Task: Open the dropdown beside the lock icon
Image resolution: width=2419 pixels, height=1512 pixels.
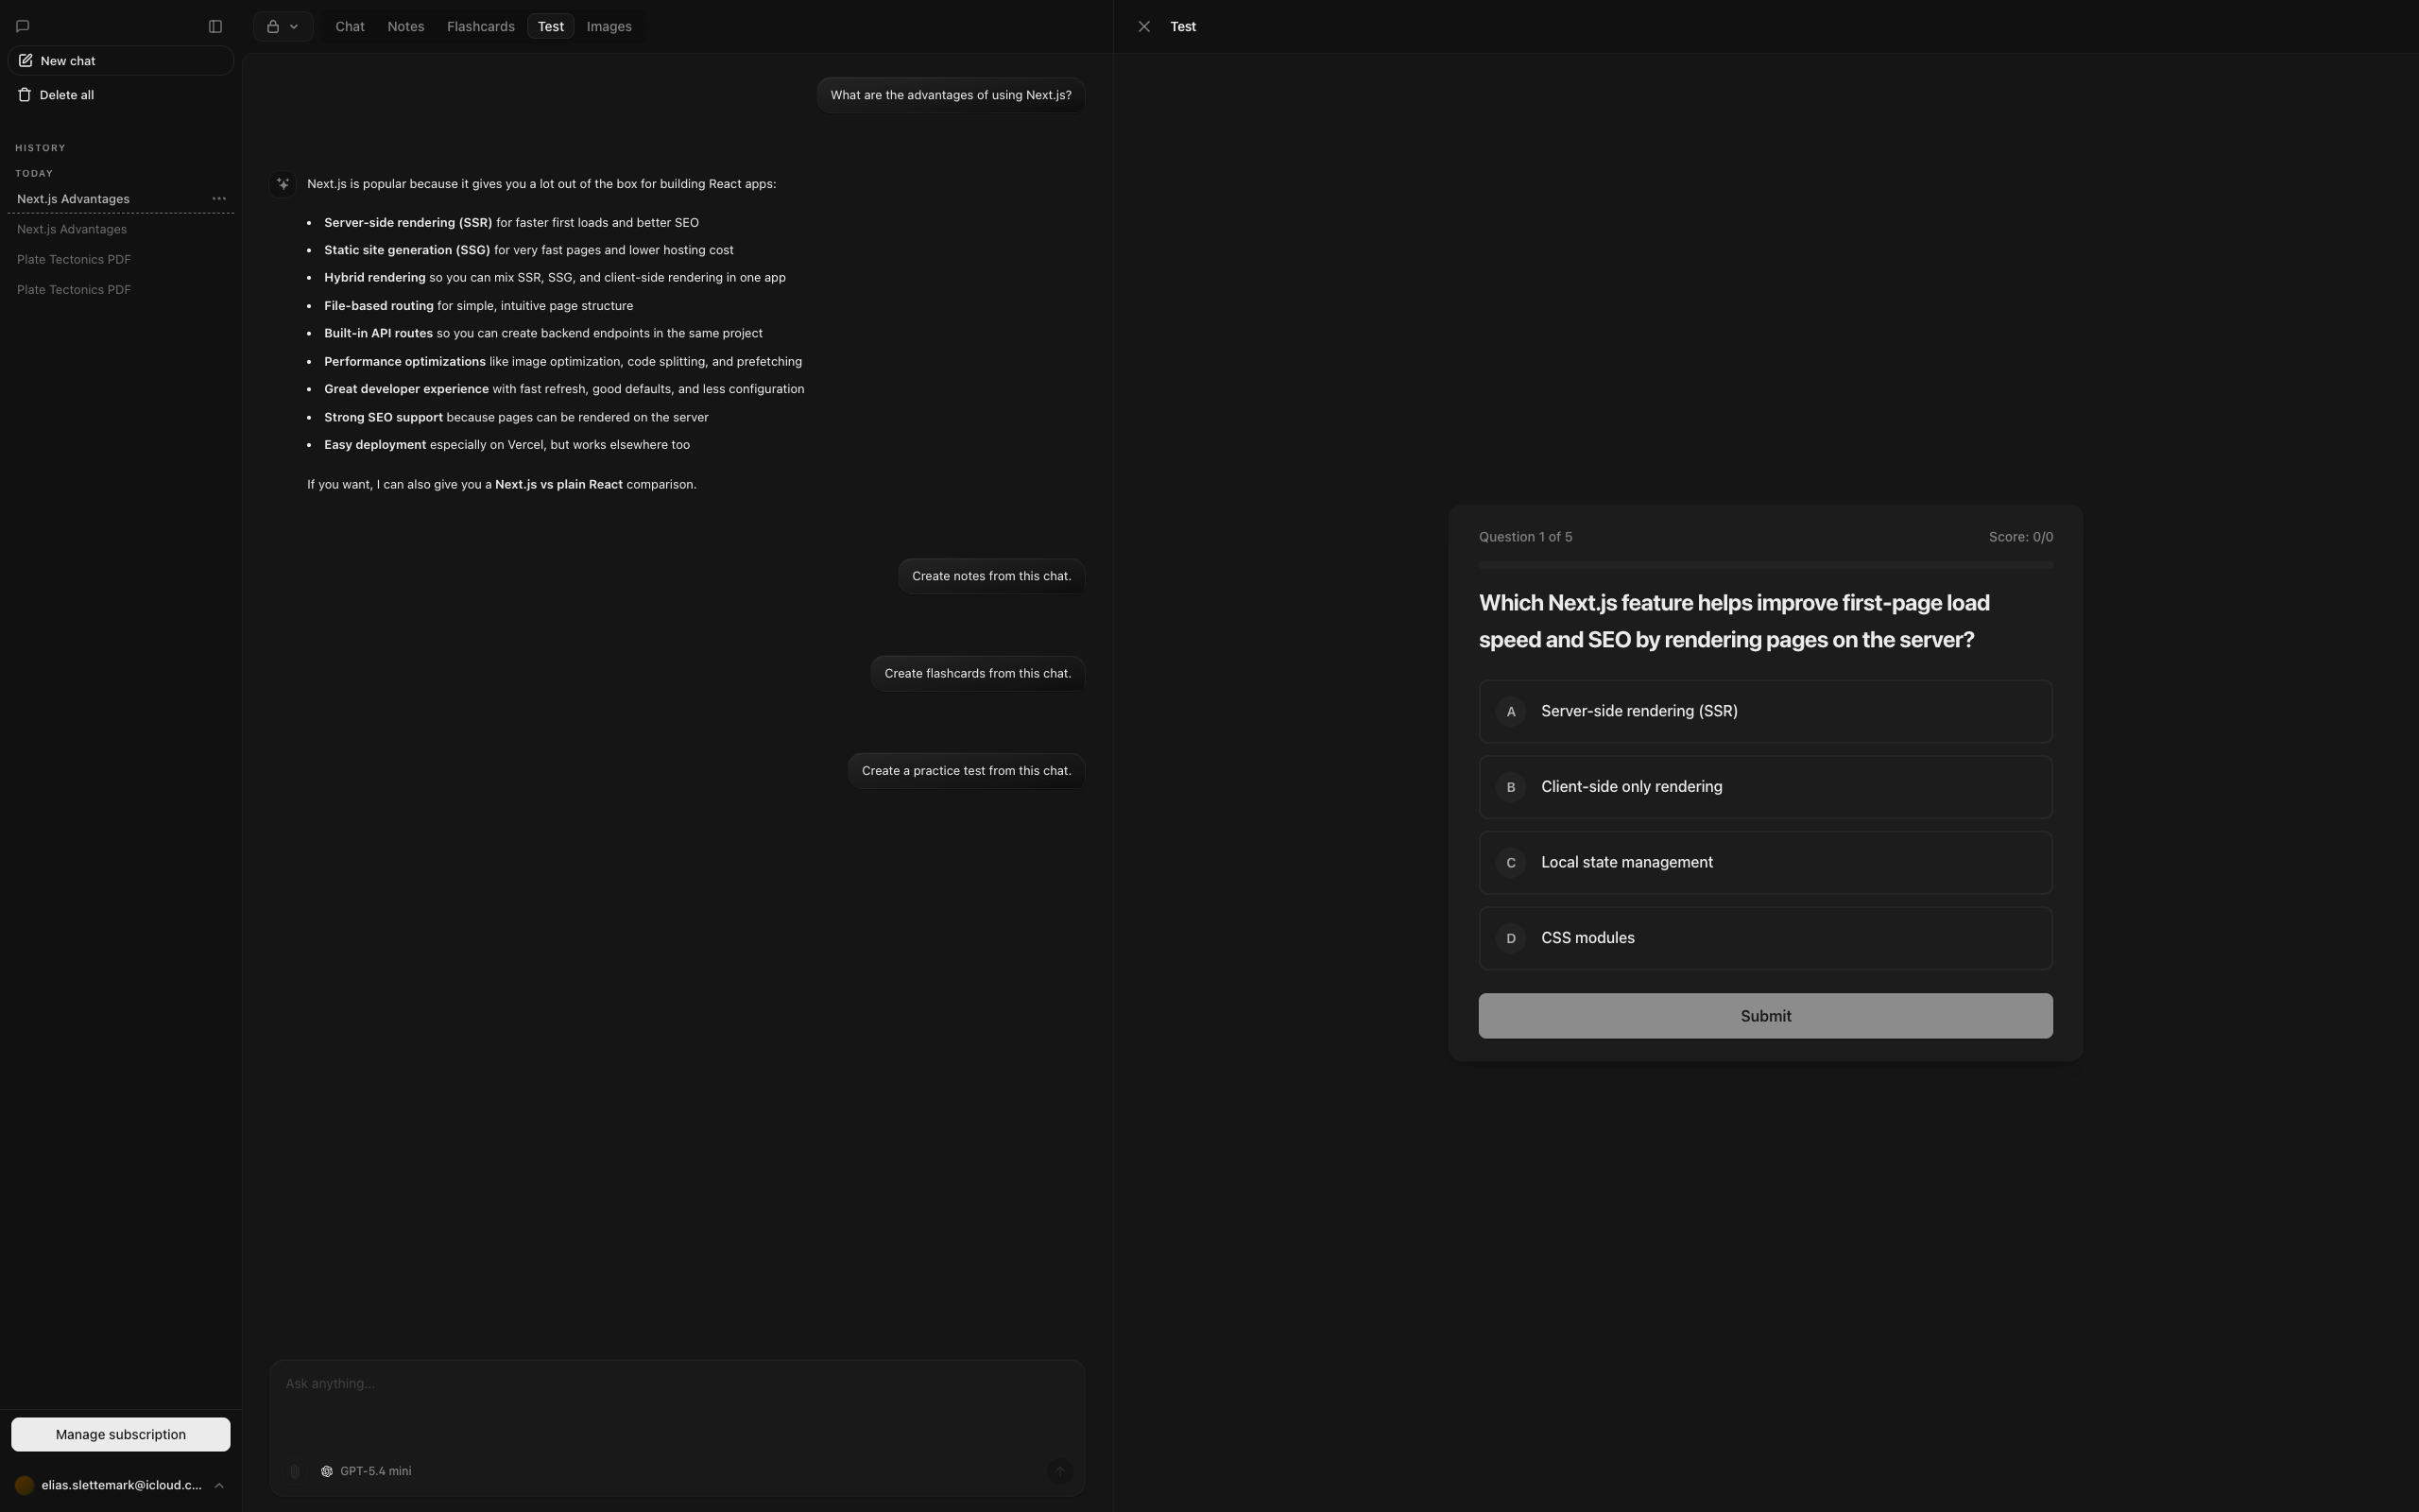Action: pyautogui.click(x=293, y=26)
